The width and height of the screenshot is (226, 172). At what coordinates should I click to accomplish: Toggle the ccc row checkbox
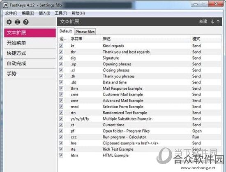[x=61, y=137]
